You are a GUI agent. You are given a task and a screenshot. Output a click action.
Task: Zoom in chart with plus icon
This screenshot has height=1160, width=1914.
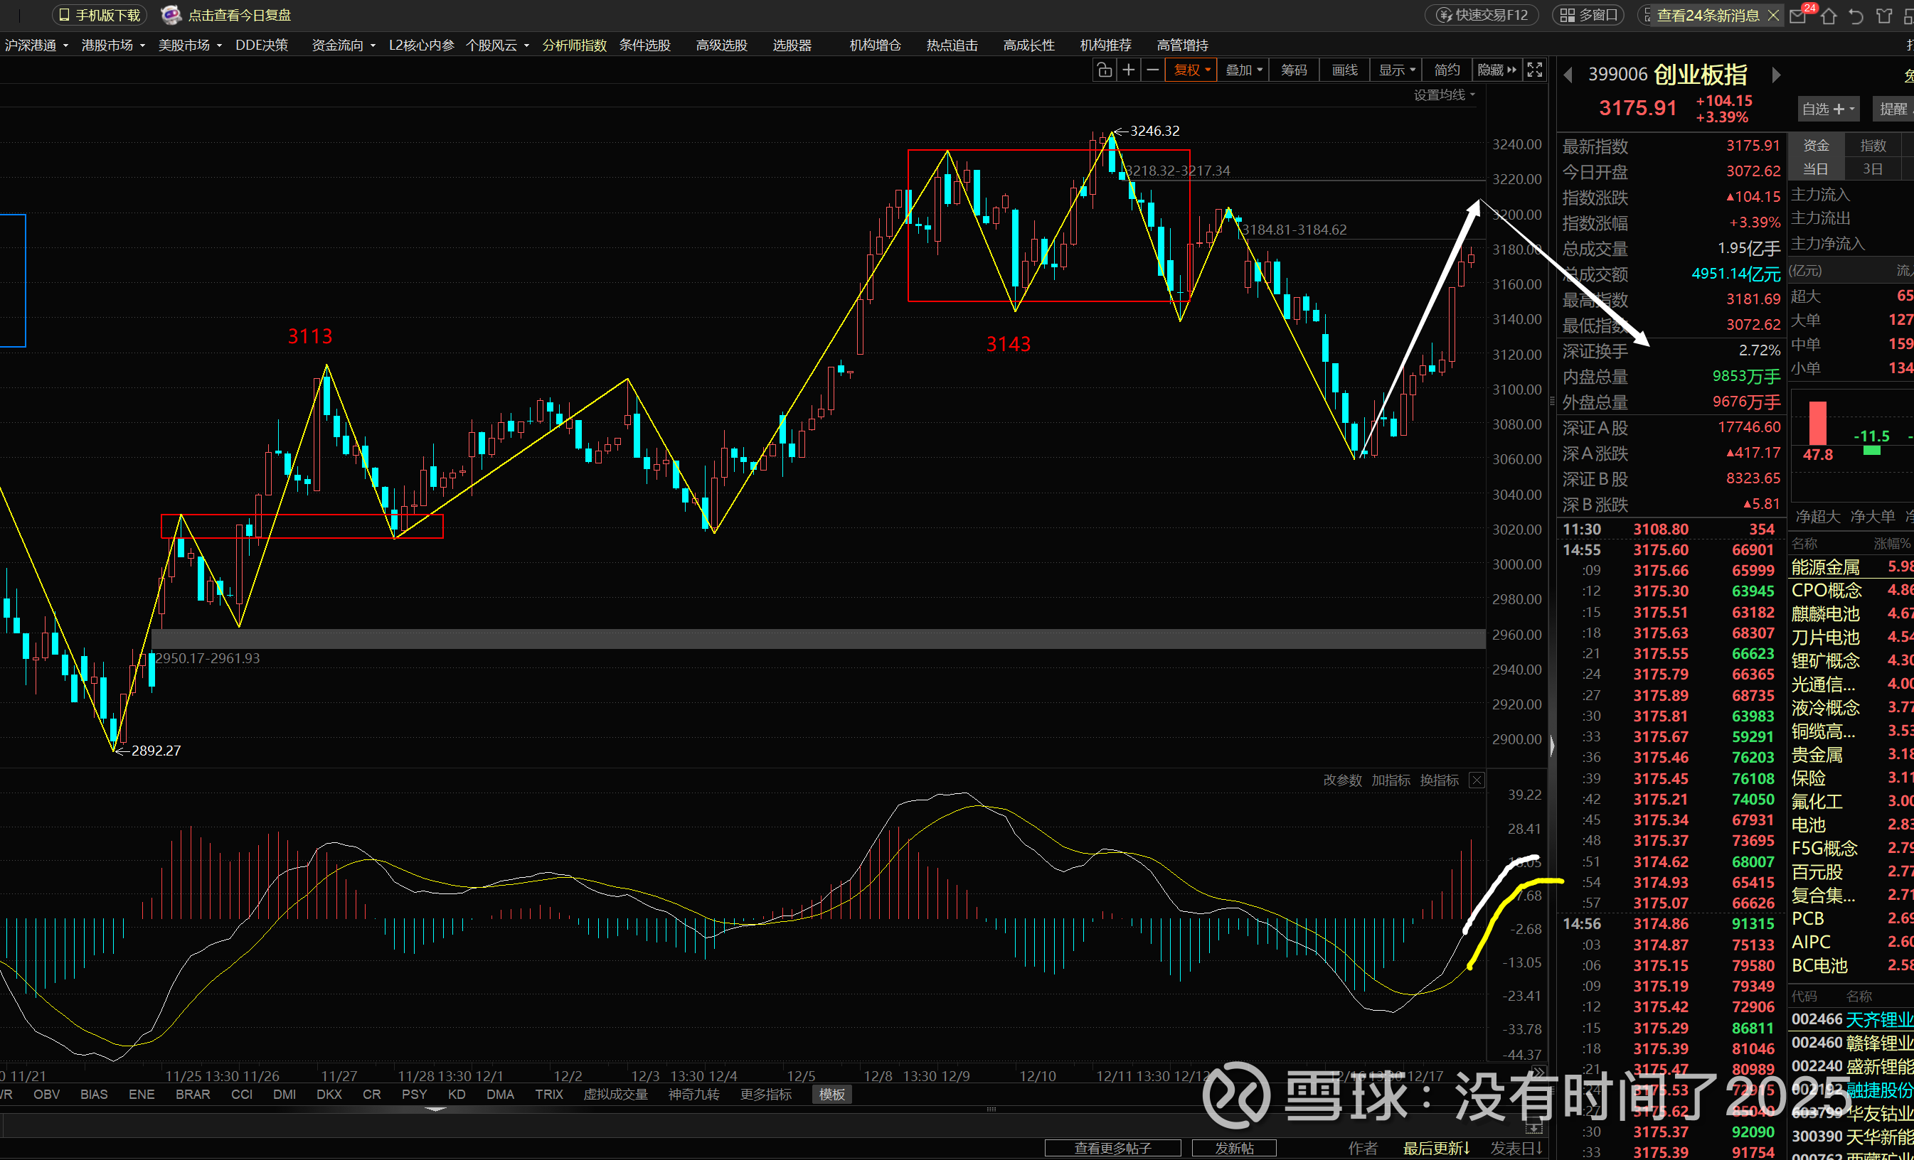pos(1129,70)
